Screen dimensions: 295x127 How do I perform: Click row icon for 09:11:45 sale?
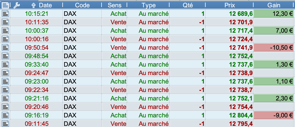[5, 124]
